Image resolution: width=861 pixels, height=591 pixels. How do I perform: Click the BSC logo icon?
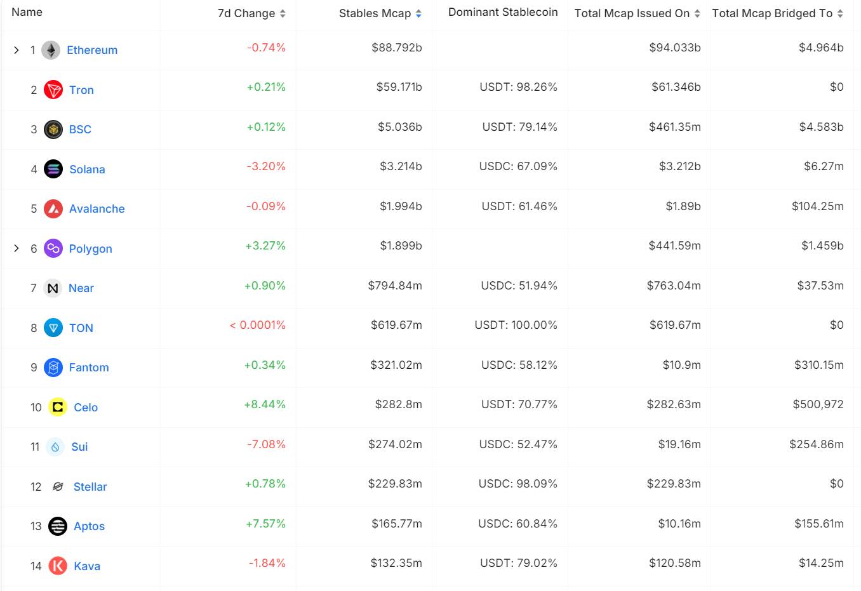(x=53, y=129)
